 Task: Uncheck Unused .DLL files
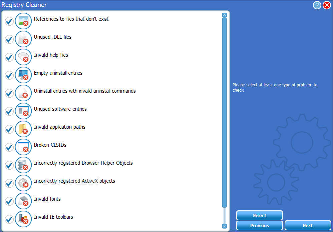point(9,39)
